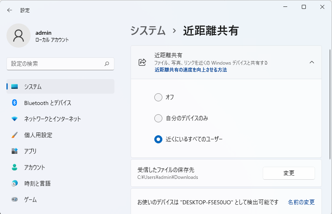Open Bluetooth とデバイス category
332x214 pixels.
point(60,103)
